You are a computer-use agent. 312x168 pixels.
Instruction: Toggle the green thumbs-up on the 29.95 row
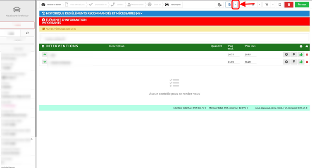click(x=301, y=54)
